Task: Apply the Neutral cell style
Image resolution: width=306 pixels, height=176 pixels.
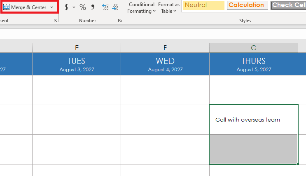Action: [204, 5]
